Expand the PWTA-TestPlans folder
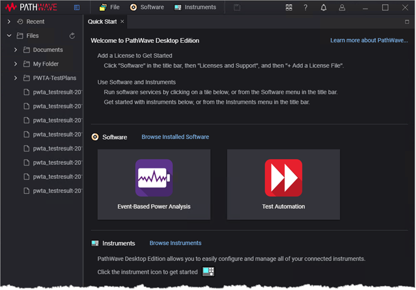 click(x=16, y=78)
